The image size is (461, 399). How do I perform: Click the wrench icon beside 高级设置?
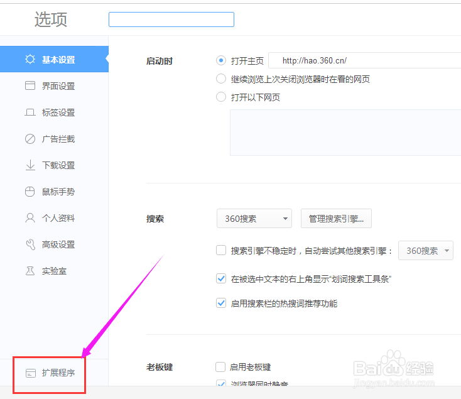(x=30, y=244)
